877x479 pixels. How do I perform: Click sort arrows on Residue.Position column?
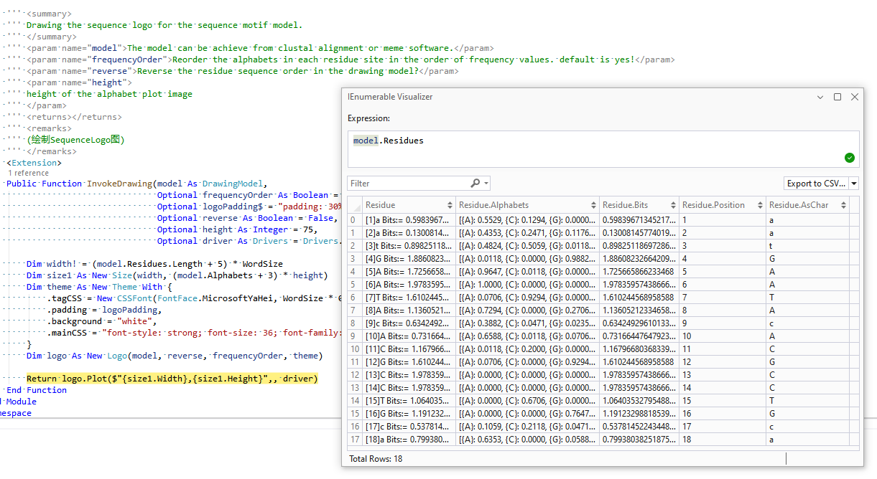(x=760, y=205)
